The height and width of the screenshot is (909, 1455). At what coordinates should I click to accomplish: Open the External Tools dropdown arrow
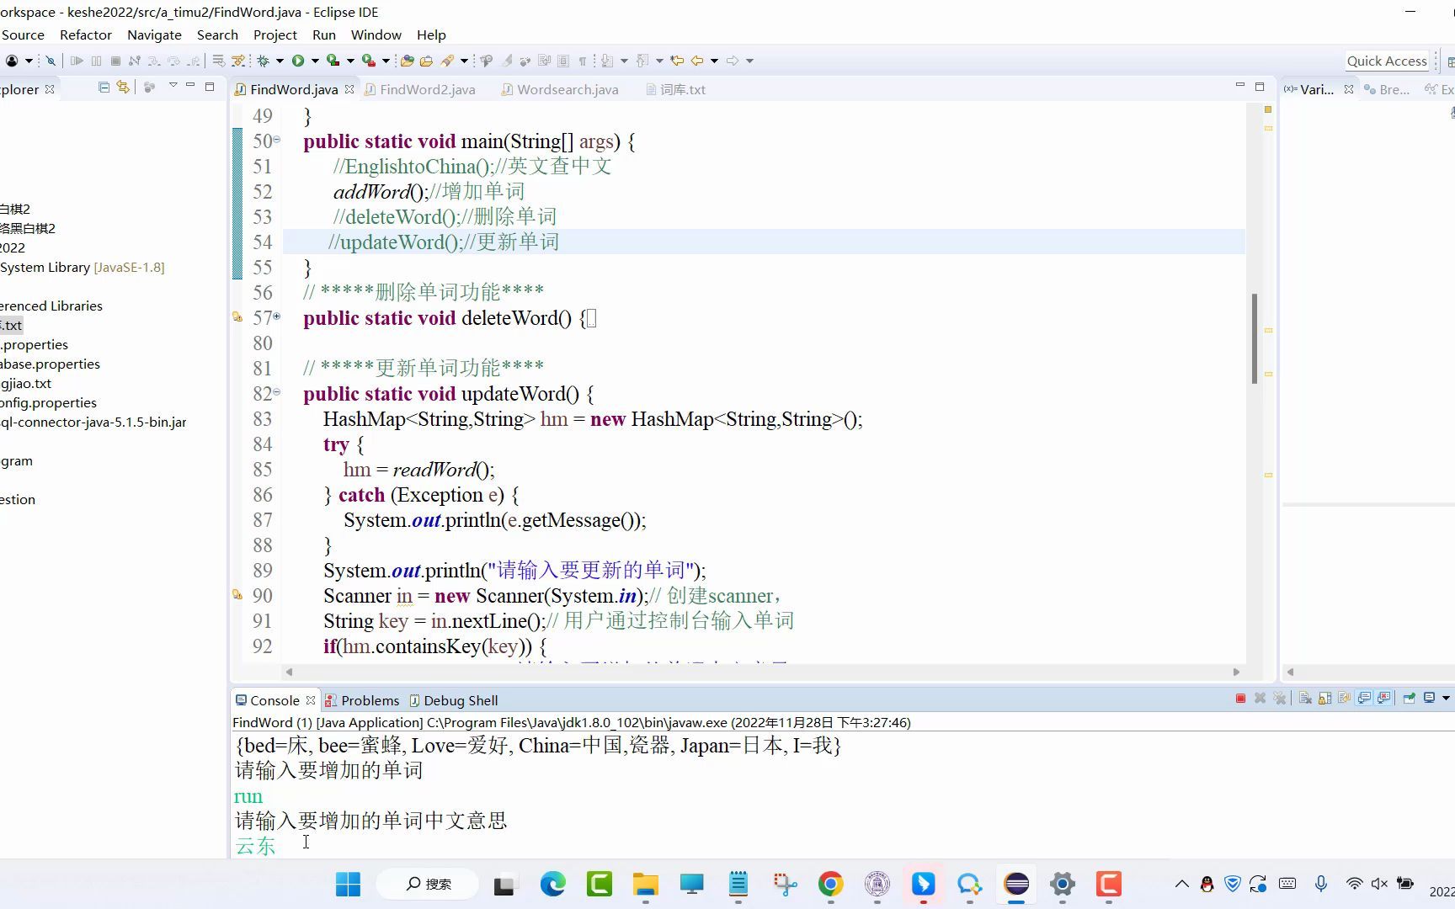(x=386, y=61)
